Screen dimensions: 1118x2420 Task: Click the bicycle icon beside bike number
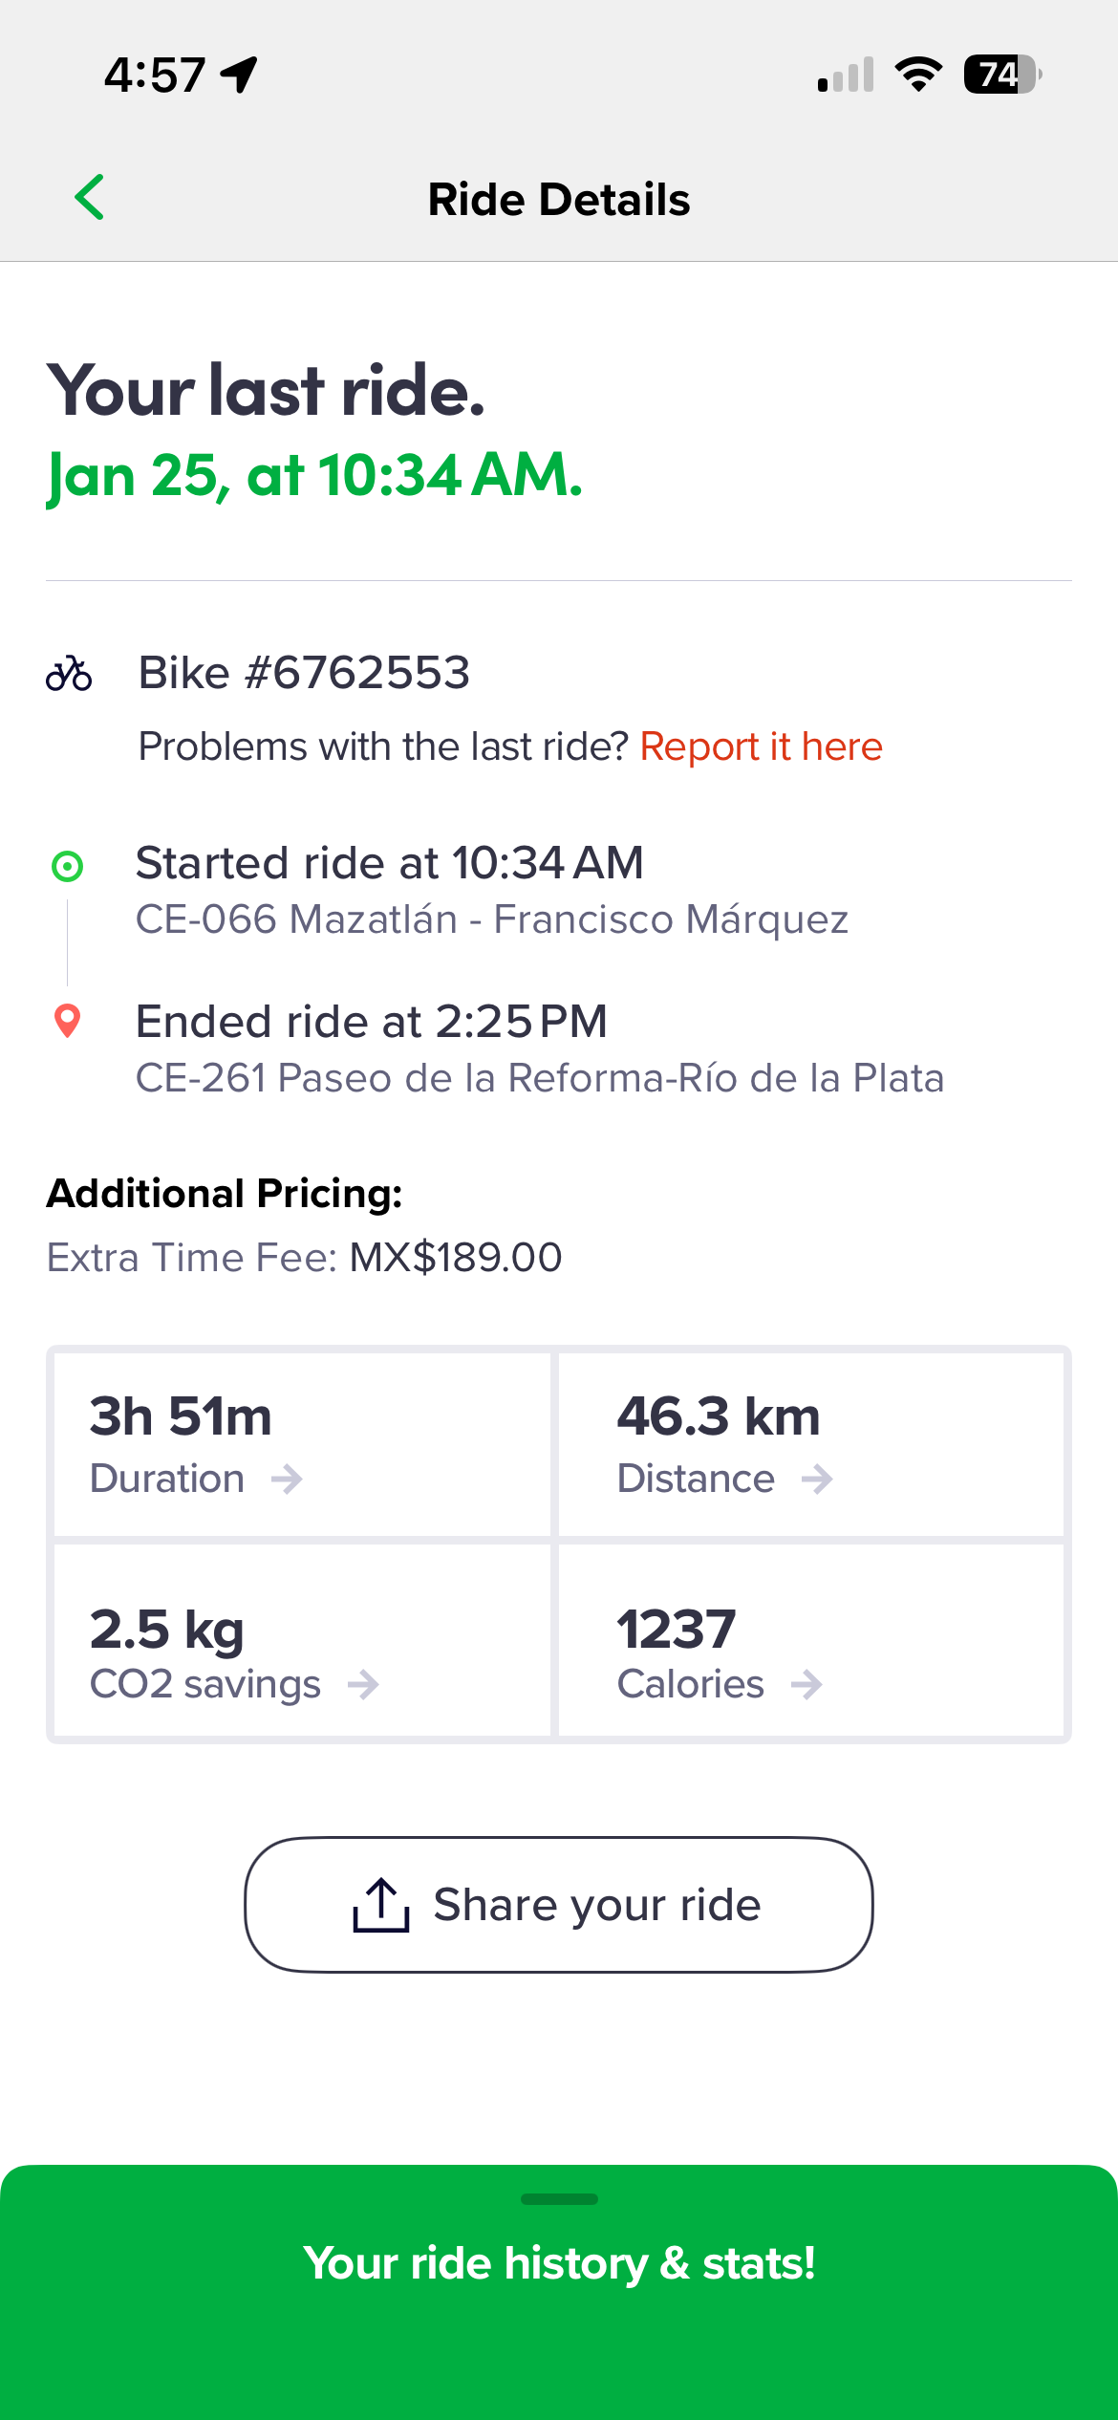[69, 674]
